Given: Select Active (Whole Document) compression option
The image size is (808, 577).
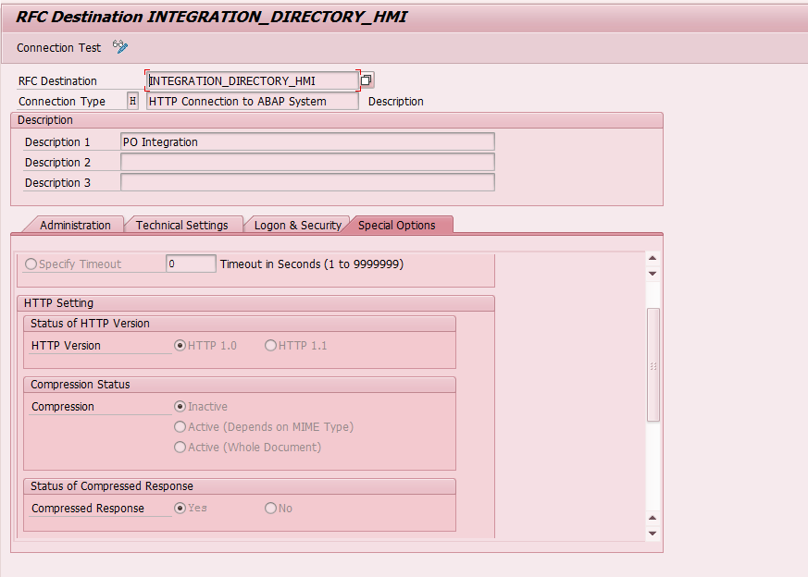Looking at the screenshot, I should point(180,447).
